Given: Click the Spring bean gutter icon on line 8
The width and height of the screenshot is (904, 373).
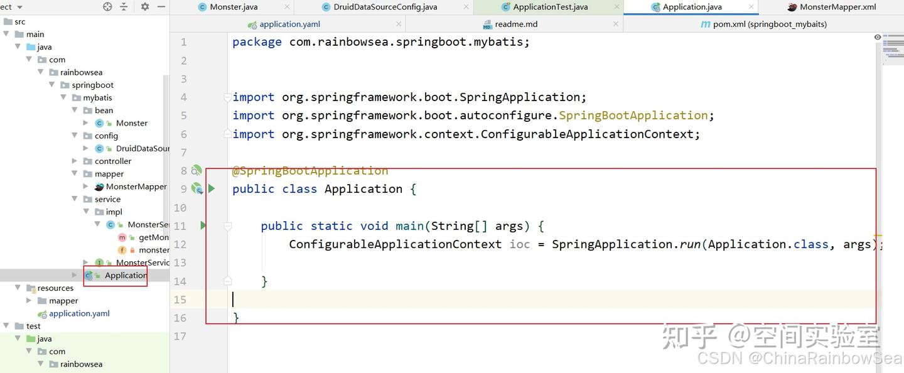Looking at the screenshot, I should click(x=195, y=170).
